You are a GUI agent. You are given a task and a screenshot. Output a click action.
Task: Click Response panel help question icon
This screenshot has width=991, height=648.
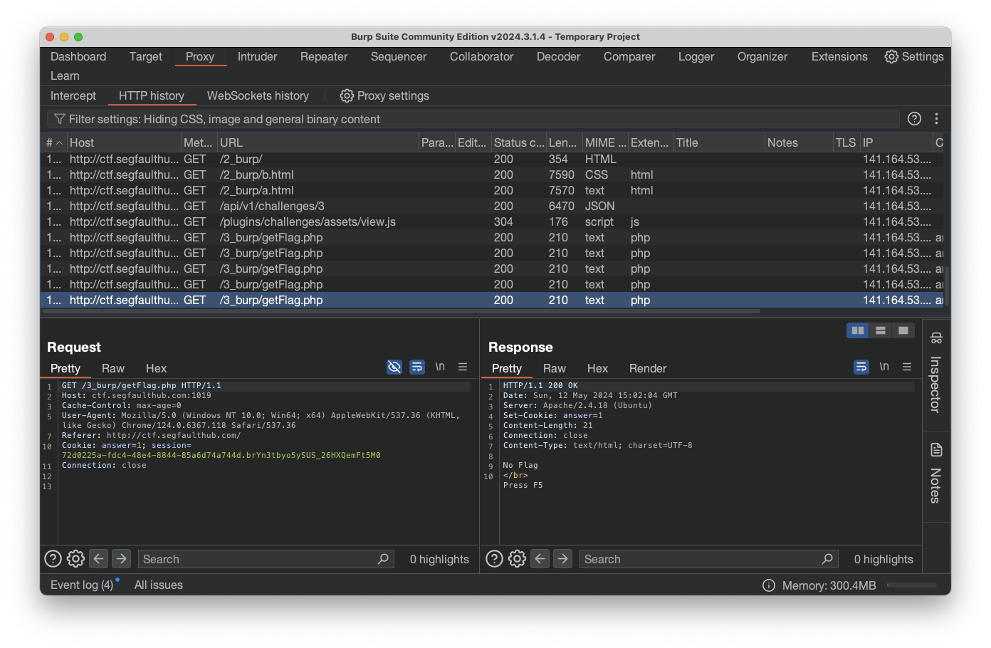click(494, 559)
